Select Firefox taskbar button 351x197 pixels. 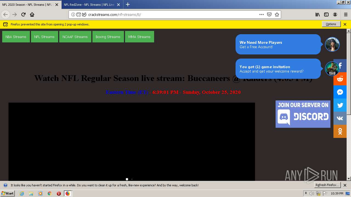tap(68, 193)
